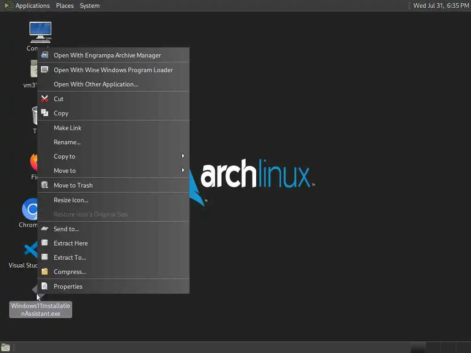Select Open With Other Application...

114,85
